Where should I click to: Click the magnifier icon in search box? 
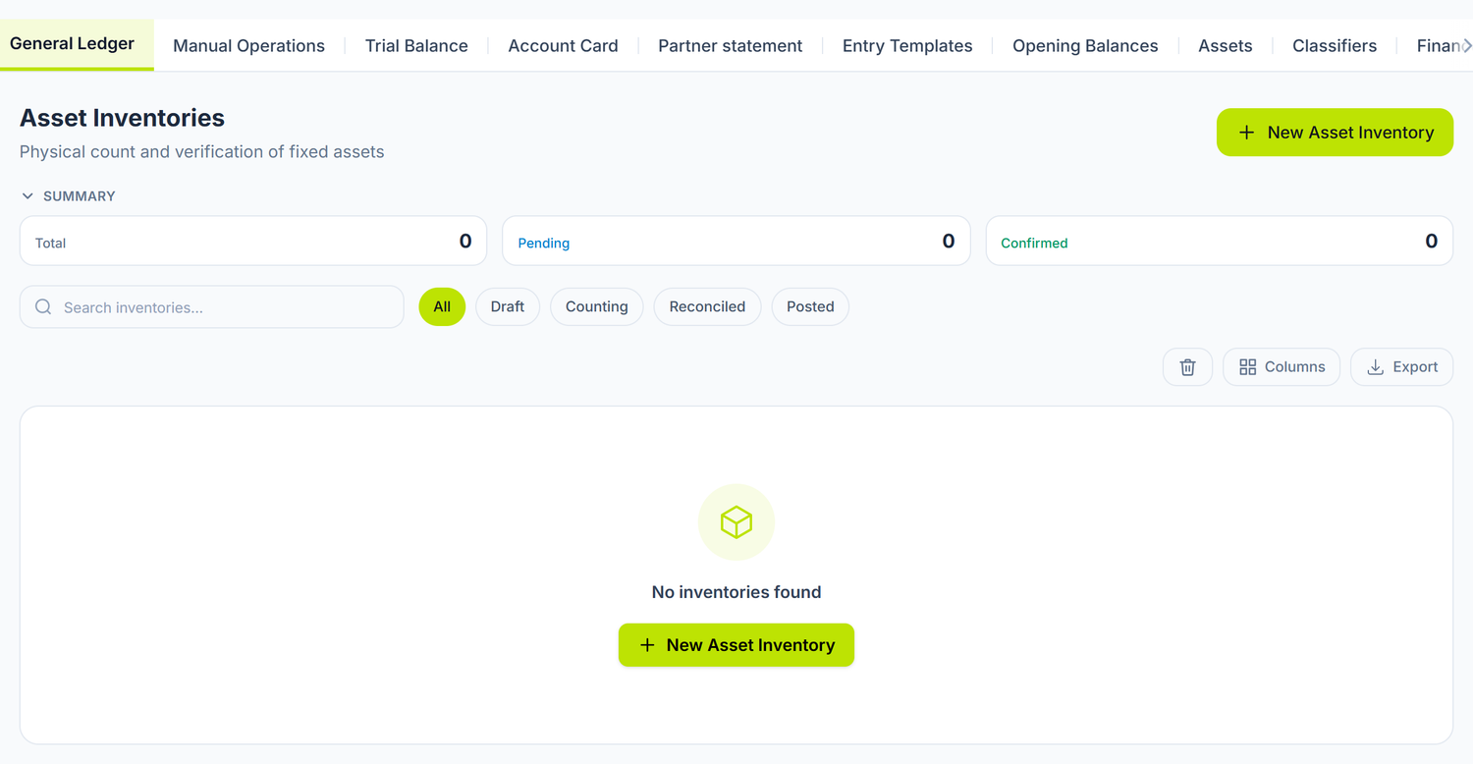tap(43, 307)
